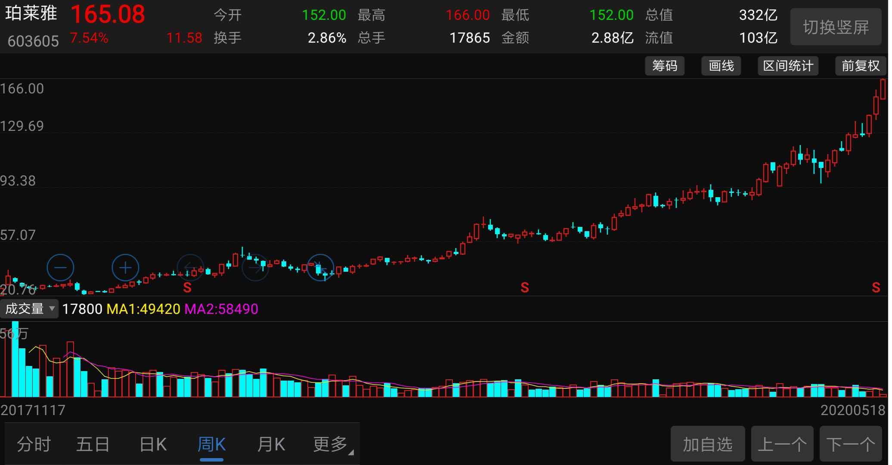
Task: Click volume reading 17800
Action: [x=82, y=309]
